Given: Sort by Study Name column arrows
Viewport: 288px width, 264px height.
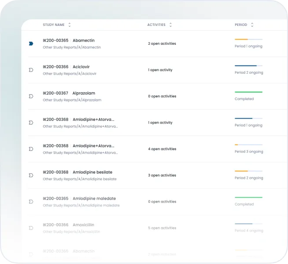Looking at the screenshot, I should 70,25.
